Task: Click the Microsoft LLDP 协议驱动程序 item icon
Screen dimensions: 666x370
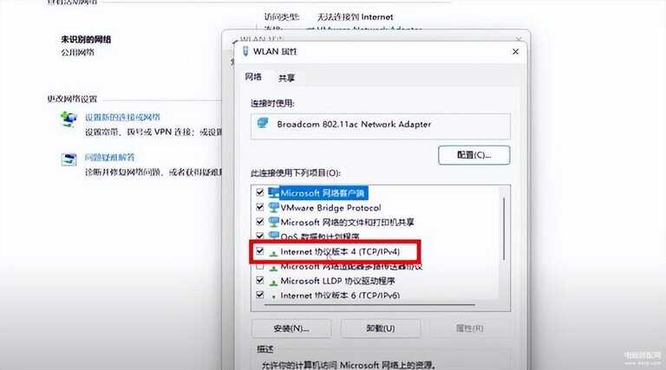Action: pos(273,282)
